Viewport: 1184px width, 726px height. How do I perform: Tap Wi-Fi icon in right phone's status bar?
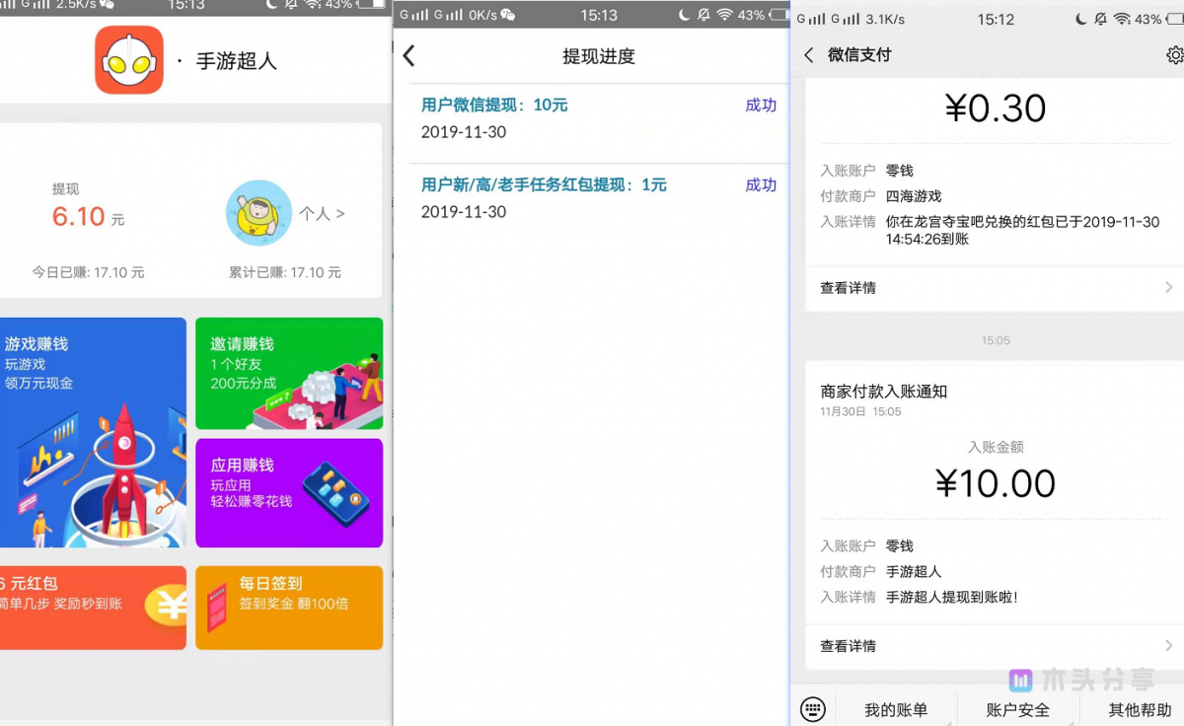(x=1122, y=19)
